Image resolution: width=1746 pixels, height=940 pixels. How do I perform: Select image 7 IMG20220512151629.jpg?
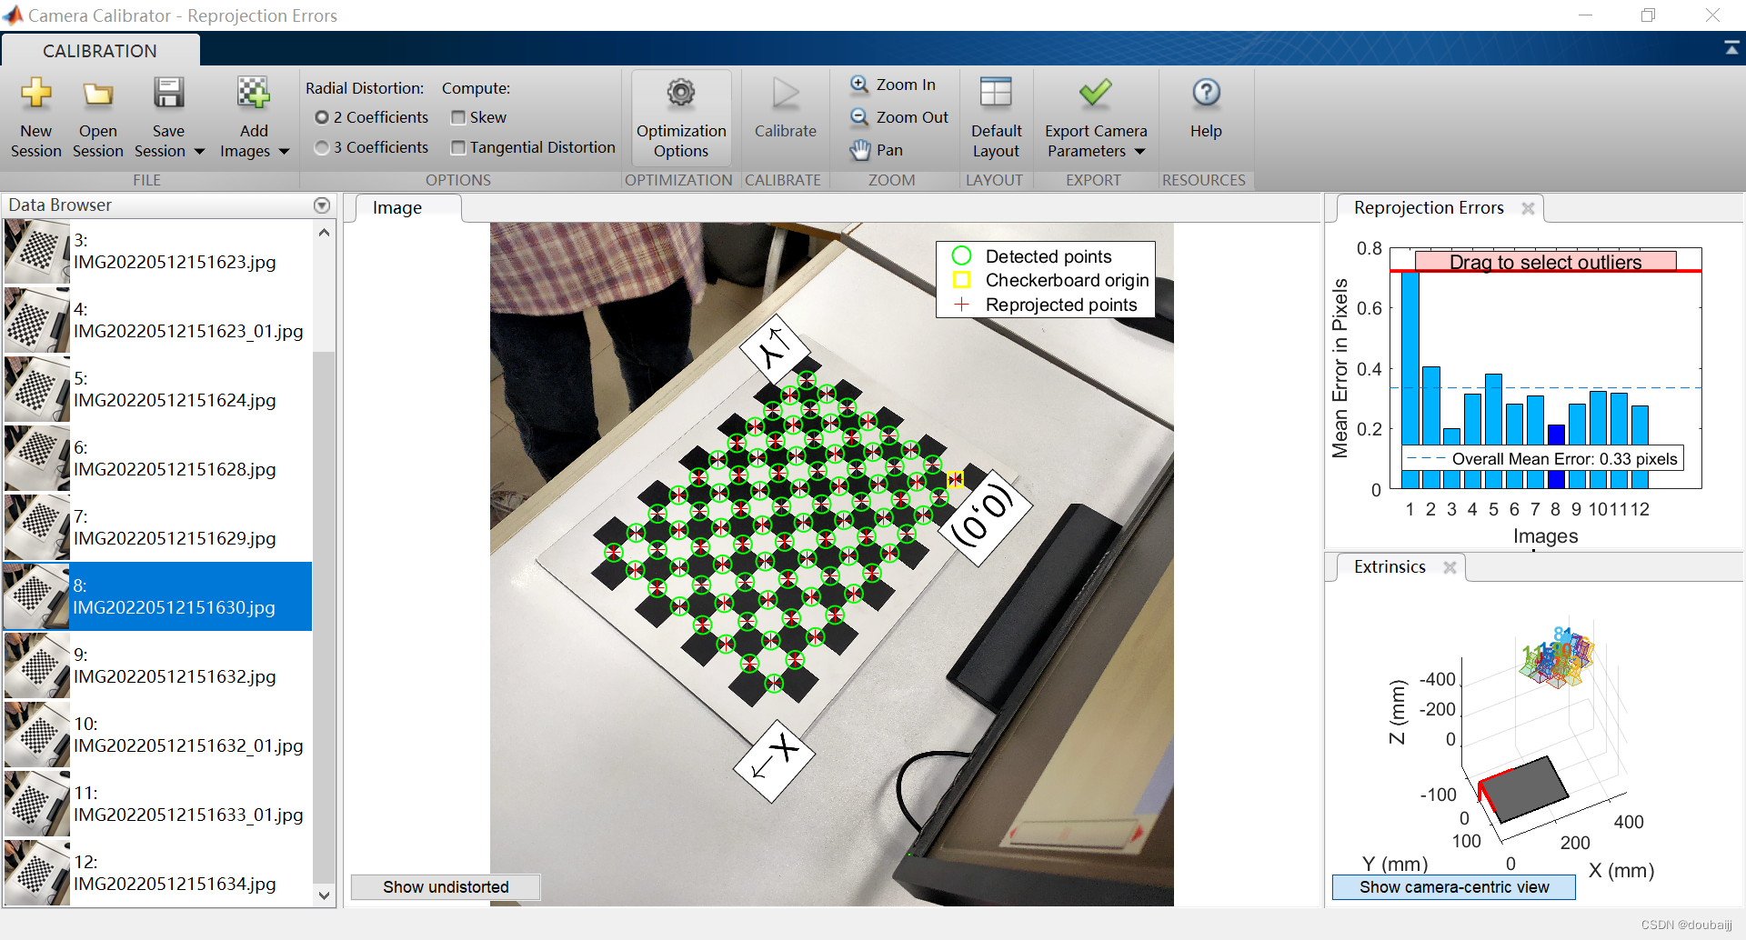(158, 528)
